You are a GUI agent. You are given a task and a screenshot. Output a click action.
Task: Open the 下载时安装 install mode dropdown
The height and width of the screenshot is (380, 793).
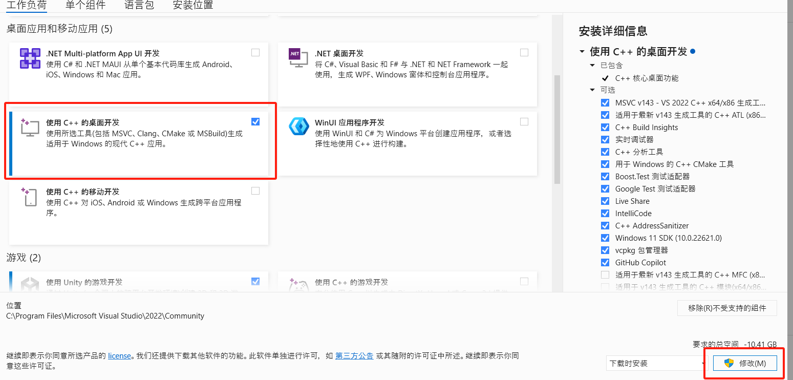[657, 363]
